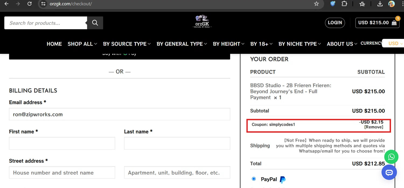This screenshot has width=404, height=188.
Task: Expand the BY GENERAL TYPE menu
Action: point(182,44)
